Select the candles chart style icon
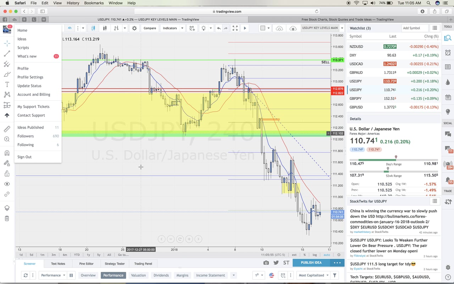 [x=93, y=28]
